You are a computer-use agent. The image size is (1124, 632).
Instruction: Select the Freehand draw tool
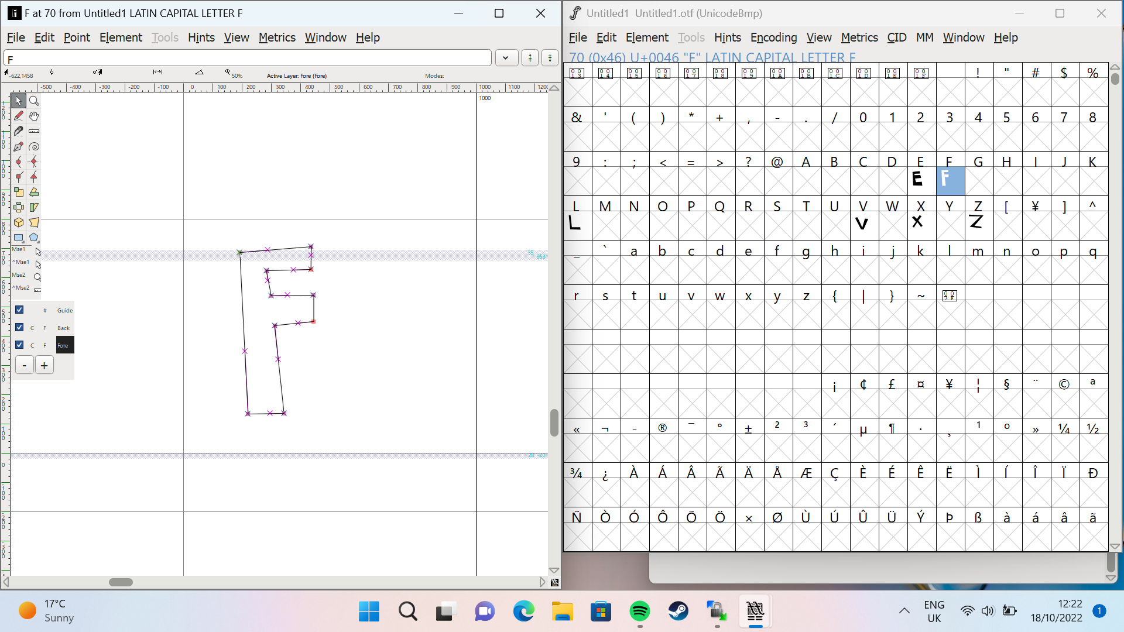click(x=19, y=116)
